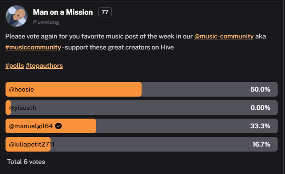285x174 pixels.
Task: Follow the @music-community mention link
Action: tap(224, 36)
